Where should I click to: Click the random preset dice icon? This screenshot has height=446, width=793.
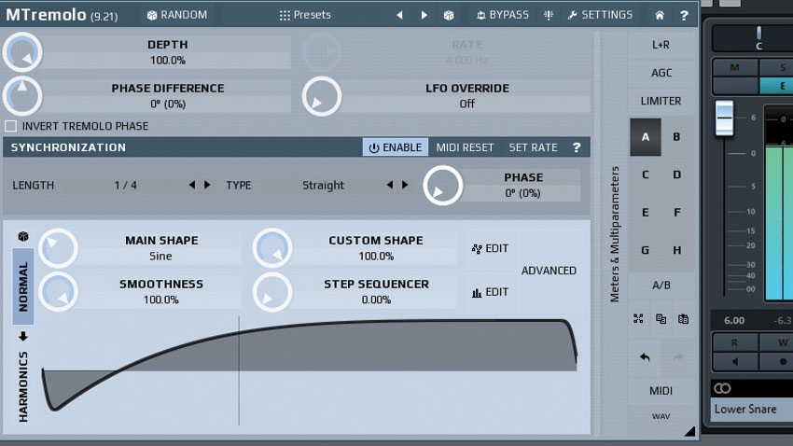(449, 15)
